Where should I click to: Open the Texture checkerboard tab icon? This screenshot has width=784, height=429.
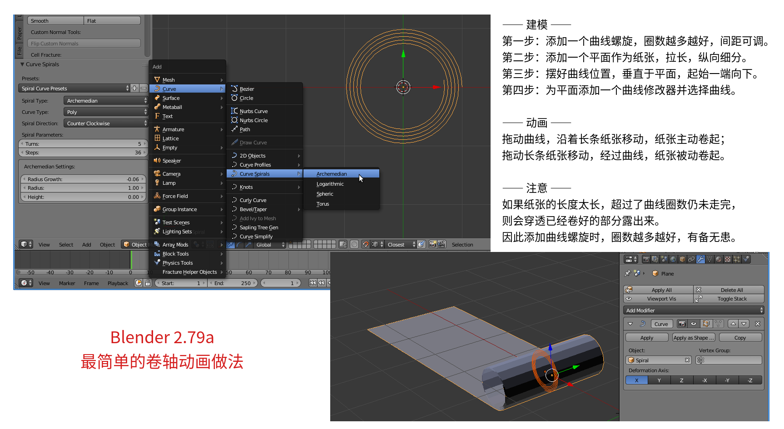pyautogui.click(x=728, y=259)
